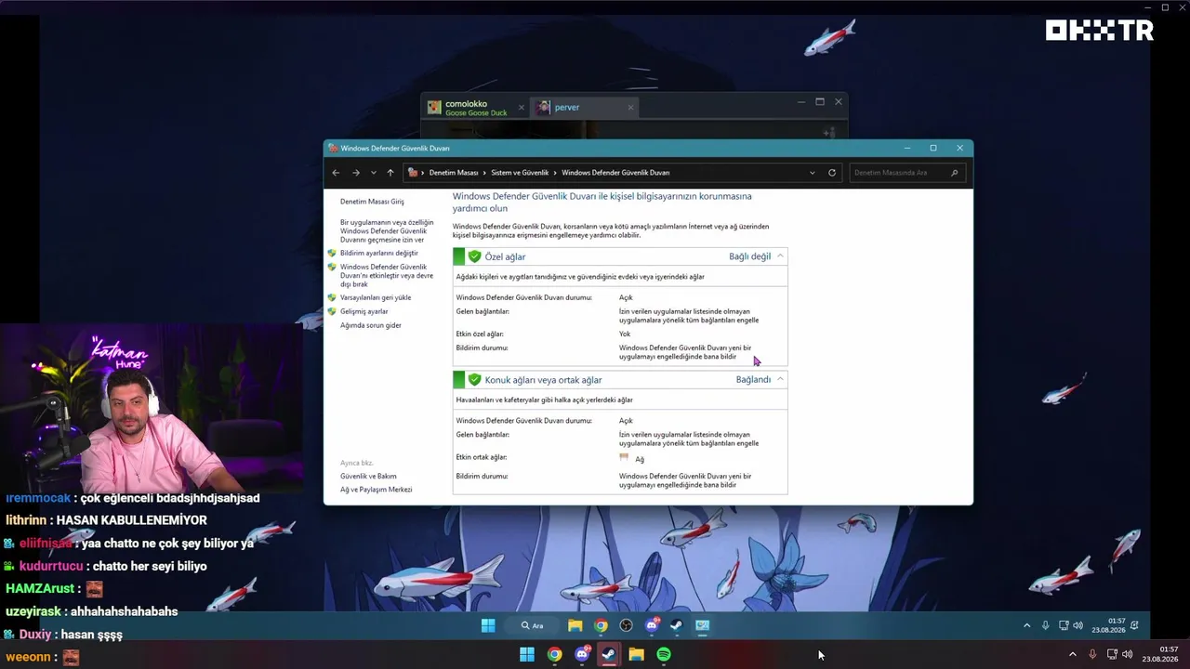
Task: Open the 'etkinleştir veya devre dışı bırak' link
Action: (386, 275)
